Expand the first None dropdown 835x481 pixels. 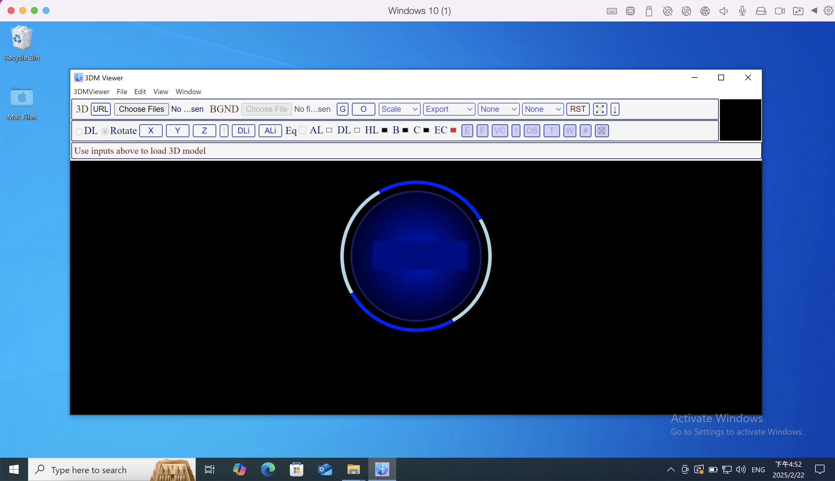click(x=498, y=109)
